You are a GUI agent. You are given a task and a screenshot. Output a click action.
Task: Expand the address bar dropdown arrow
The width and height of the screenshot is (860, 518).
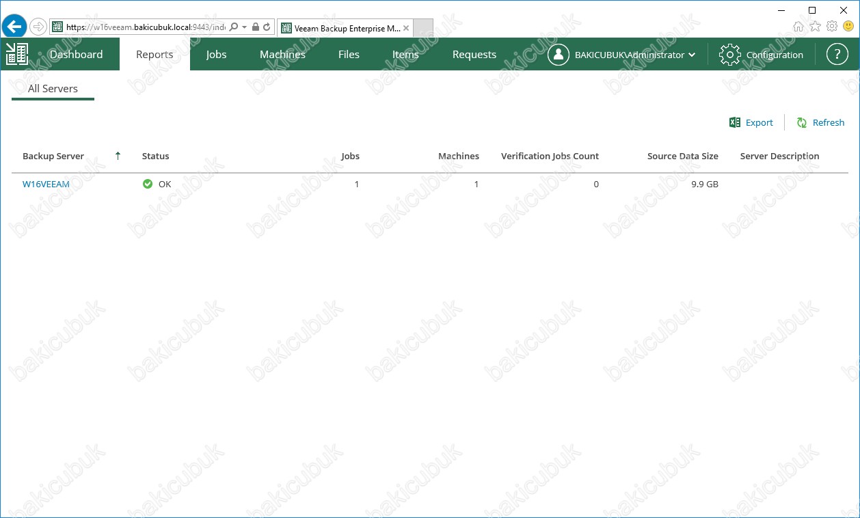pyautogui.click(x=245, y=27)
